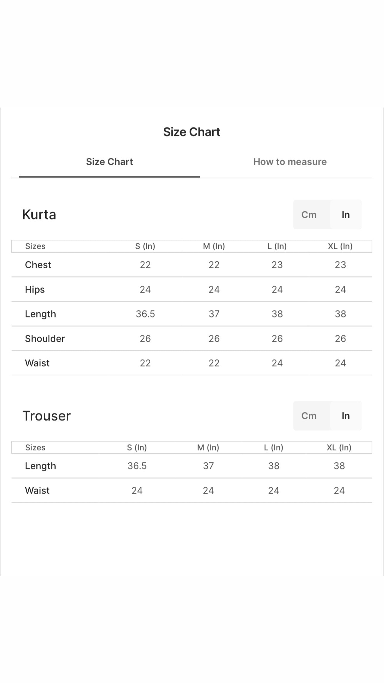Viewport: 384px width, 683px height.
Task: Select the Chest row label in Kurta table
Action: (38, 265)
